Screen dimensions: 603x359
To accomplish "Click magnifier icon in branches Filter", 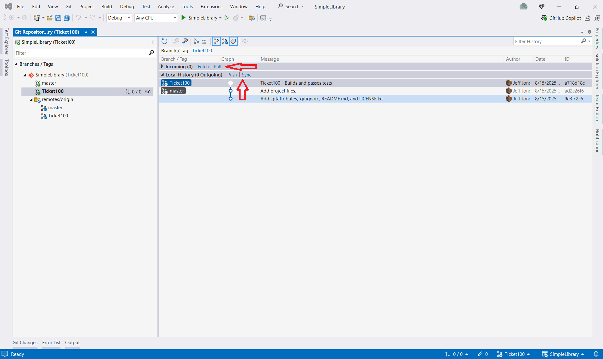I will point(151,53).
